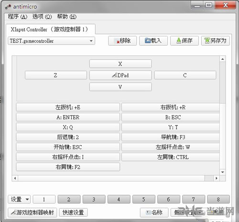Viewport: 239px width, 222px height.
Task: Open the 帮助 (H) menu
Action: point(67,17)
